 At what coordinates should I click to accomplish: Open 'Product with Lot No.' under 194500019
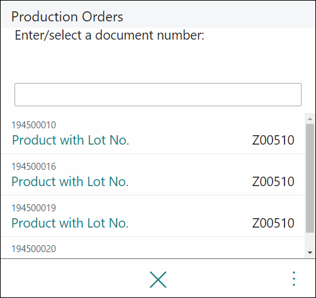coord(70,223)
